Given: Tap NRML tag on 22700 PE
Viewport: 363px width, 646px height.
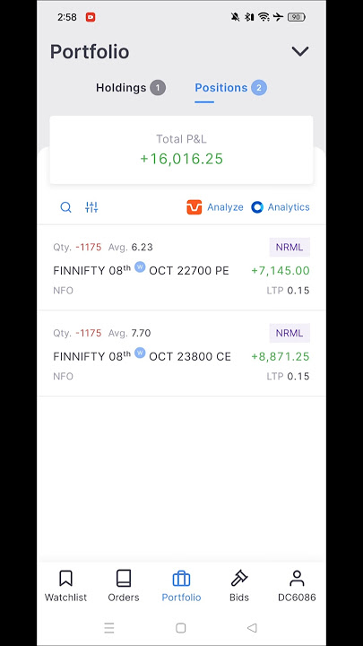Looking at the screenshot, I should (x=290, y=248).
